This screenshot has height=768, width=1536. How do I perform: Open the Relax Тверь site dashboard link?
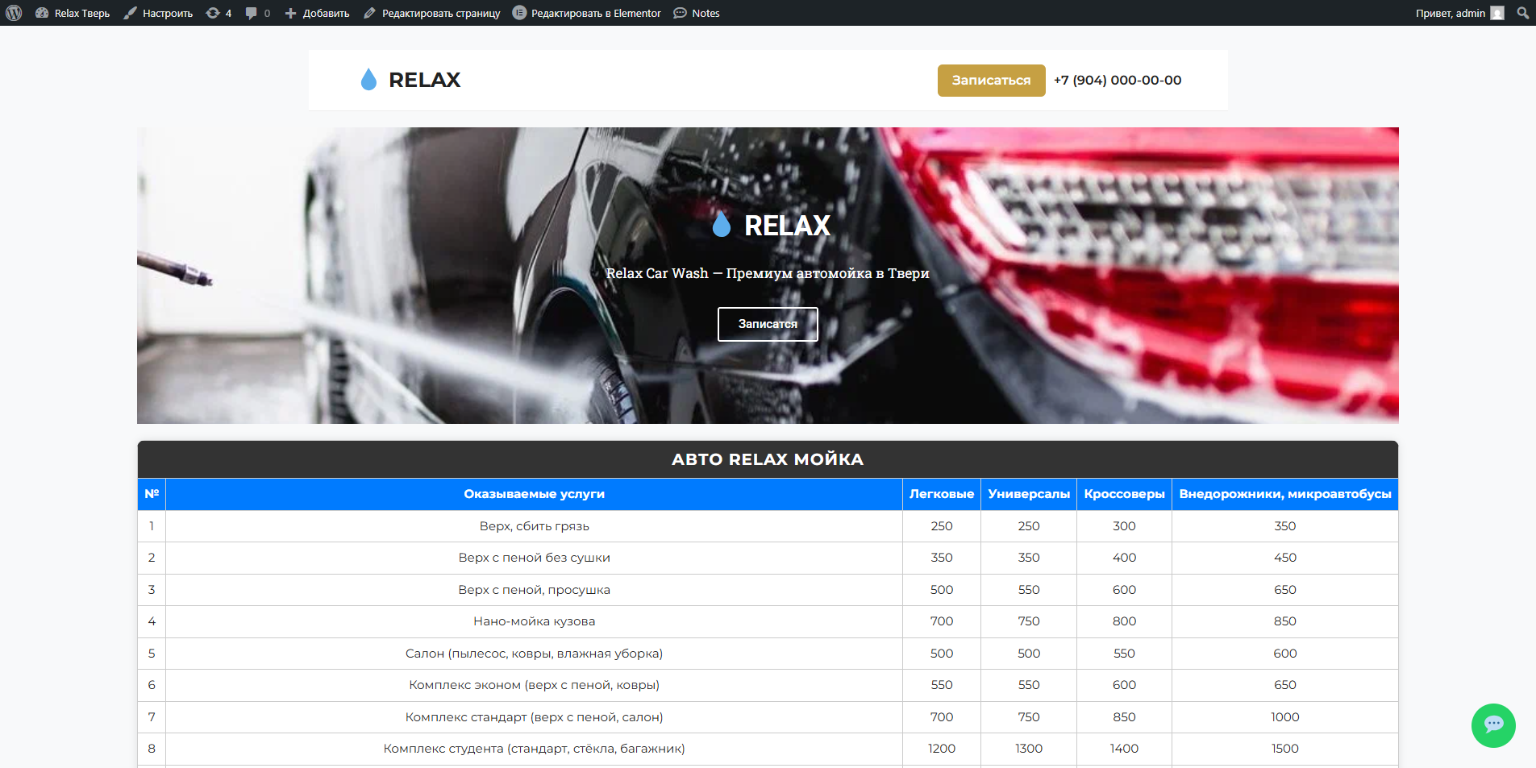pos(73,13)
